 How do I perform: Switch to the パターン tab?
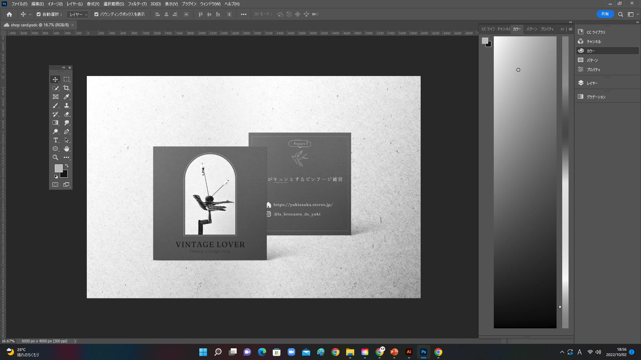pos(531,29)
